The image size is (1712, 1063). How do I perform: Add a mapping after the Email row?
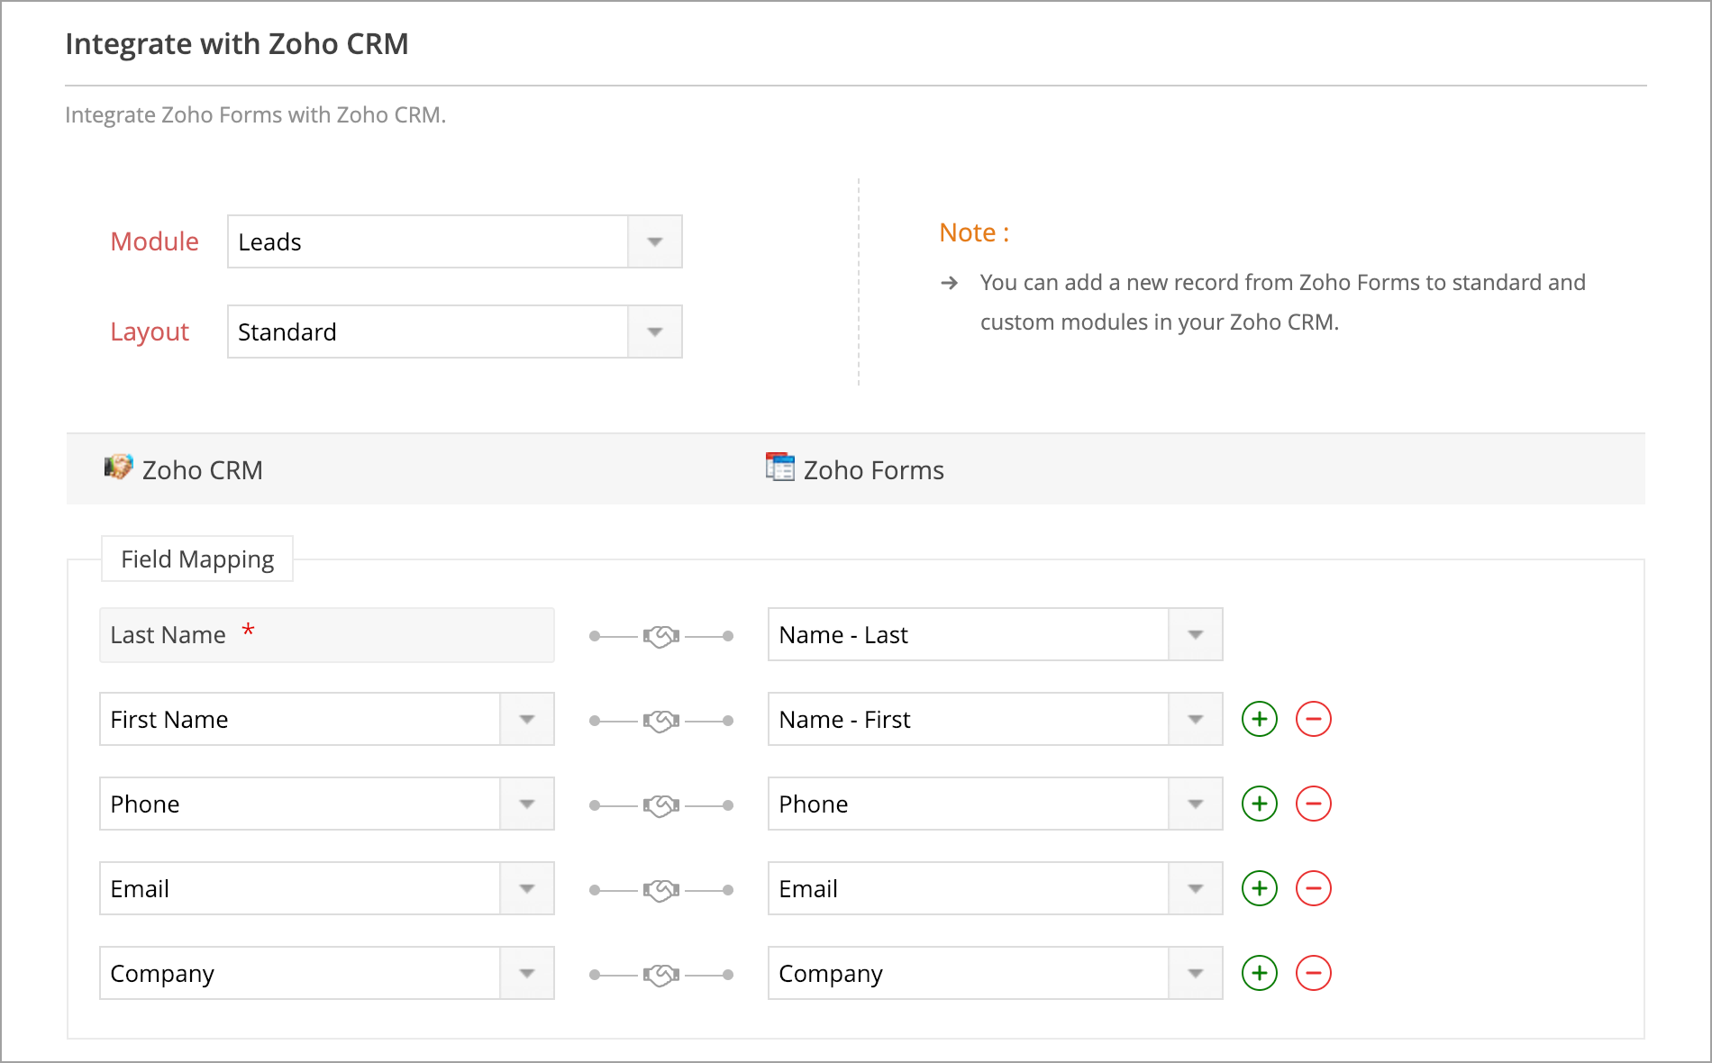tap(1260, 888)
